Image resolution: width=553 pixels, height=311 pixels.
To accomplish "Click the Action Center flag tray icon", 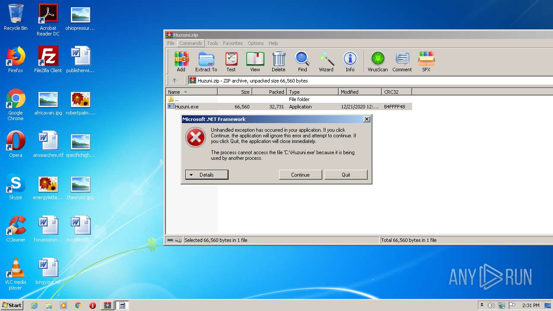I will (512, 305).
